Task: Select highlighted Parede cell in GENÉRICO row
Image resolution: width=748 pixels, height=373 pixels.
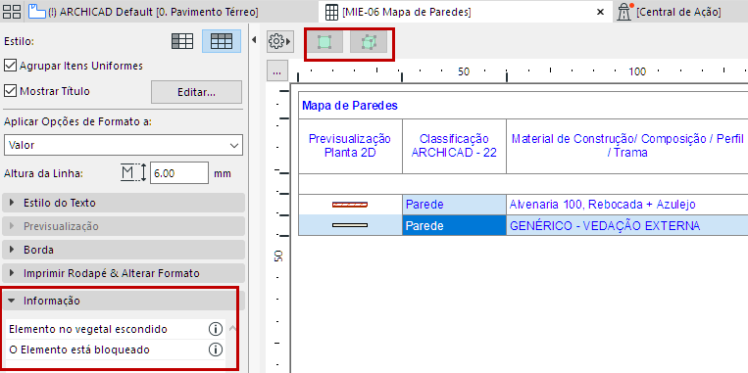Action: pyautogui.click(x=454, y=225)
